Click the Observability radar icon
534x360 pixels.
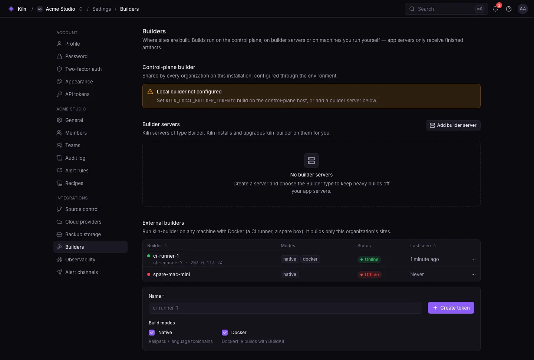point(59,260)
